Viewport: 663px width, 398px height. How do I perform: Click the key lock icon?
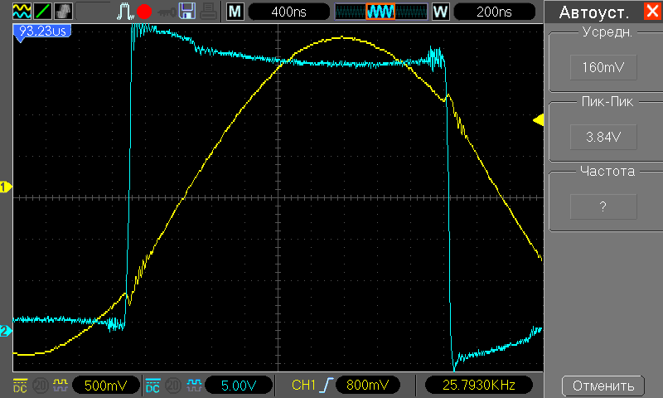[166, 12]
